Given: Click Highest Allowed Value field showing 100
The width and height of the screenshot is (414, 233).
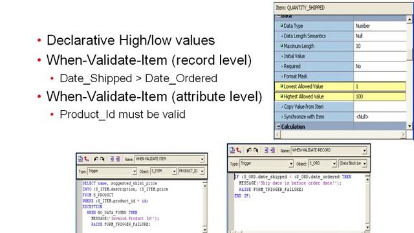Looking at the screenshot, I should (x=380, y=96).
